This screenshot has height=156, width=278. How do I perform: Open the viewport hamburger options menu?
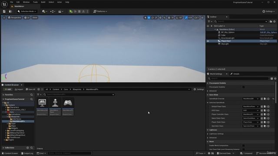(x=4, y=18)
